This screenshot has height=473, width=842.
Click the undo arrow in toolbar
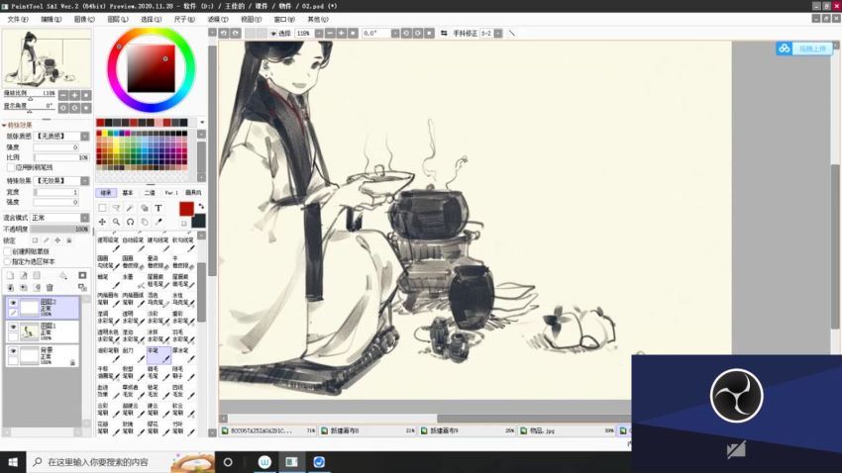click(x=224, y=34)
